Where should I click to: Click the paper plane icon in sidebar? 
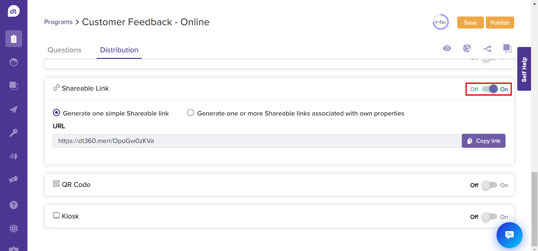(x=13, y=109)
